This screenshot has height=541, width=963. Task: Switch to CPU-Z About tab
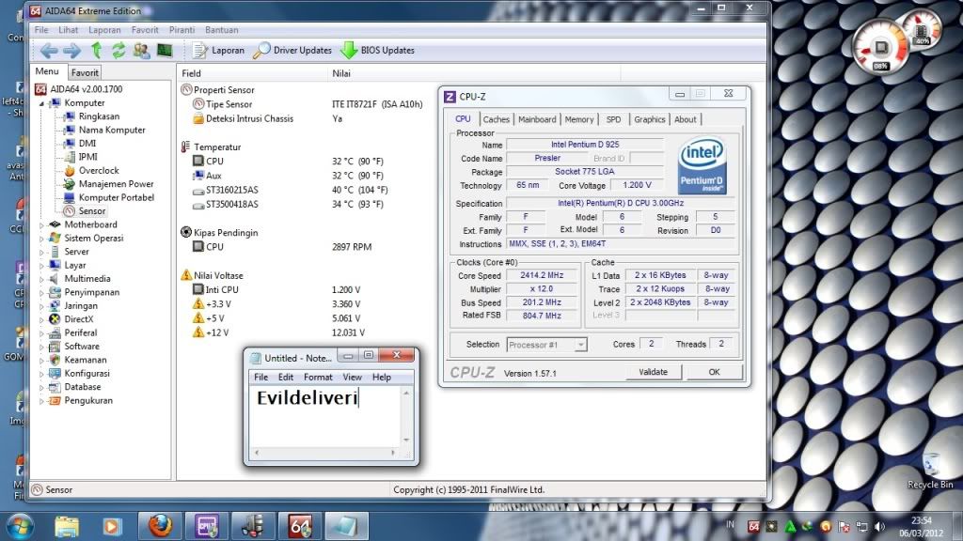(x=686, y=119)
